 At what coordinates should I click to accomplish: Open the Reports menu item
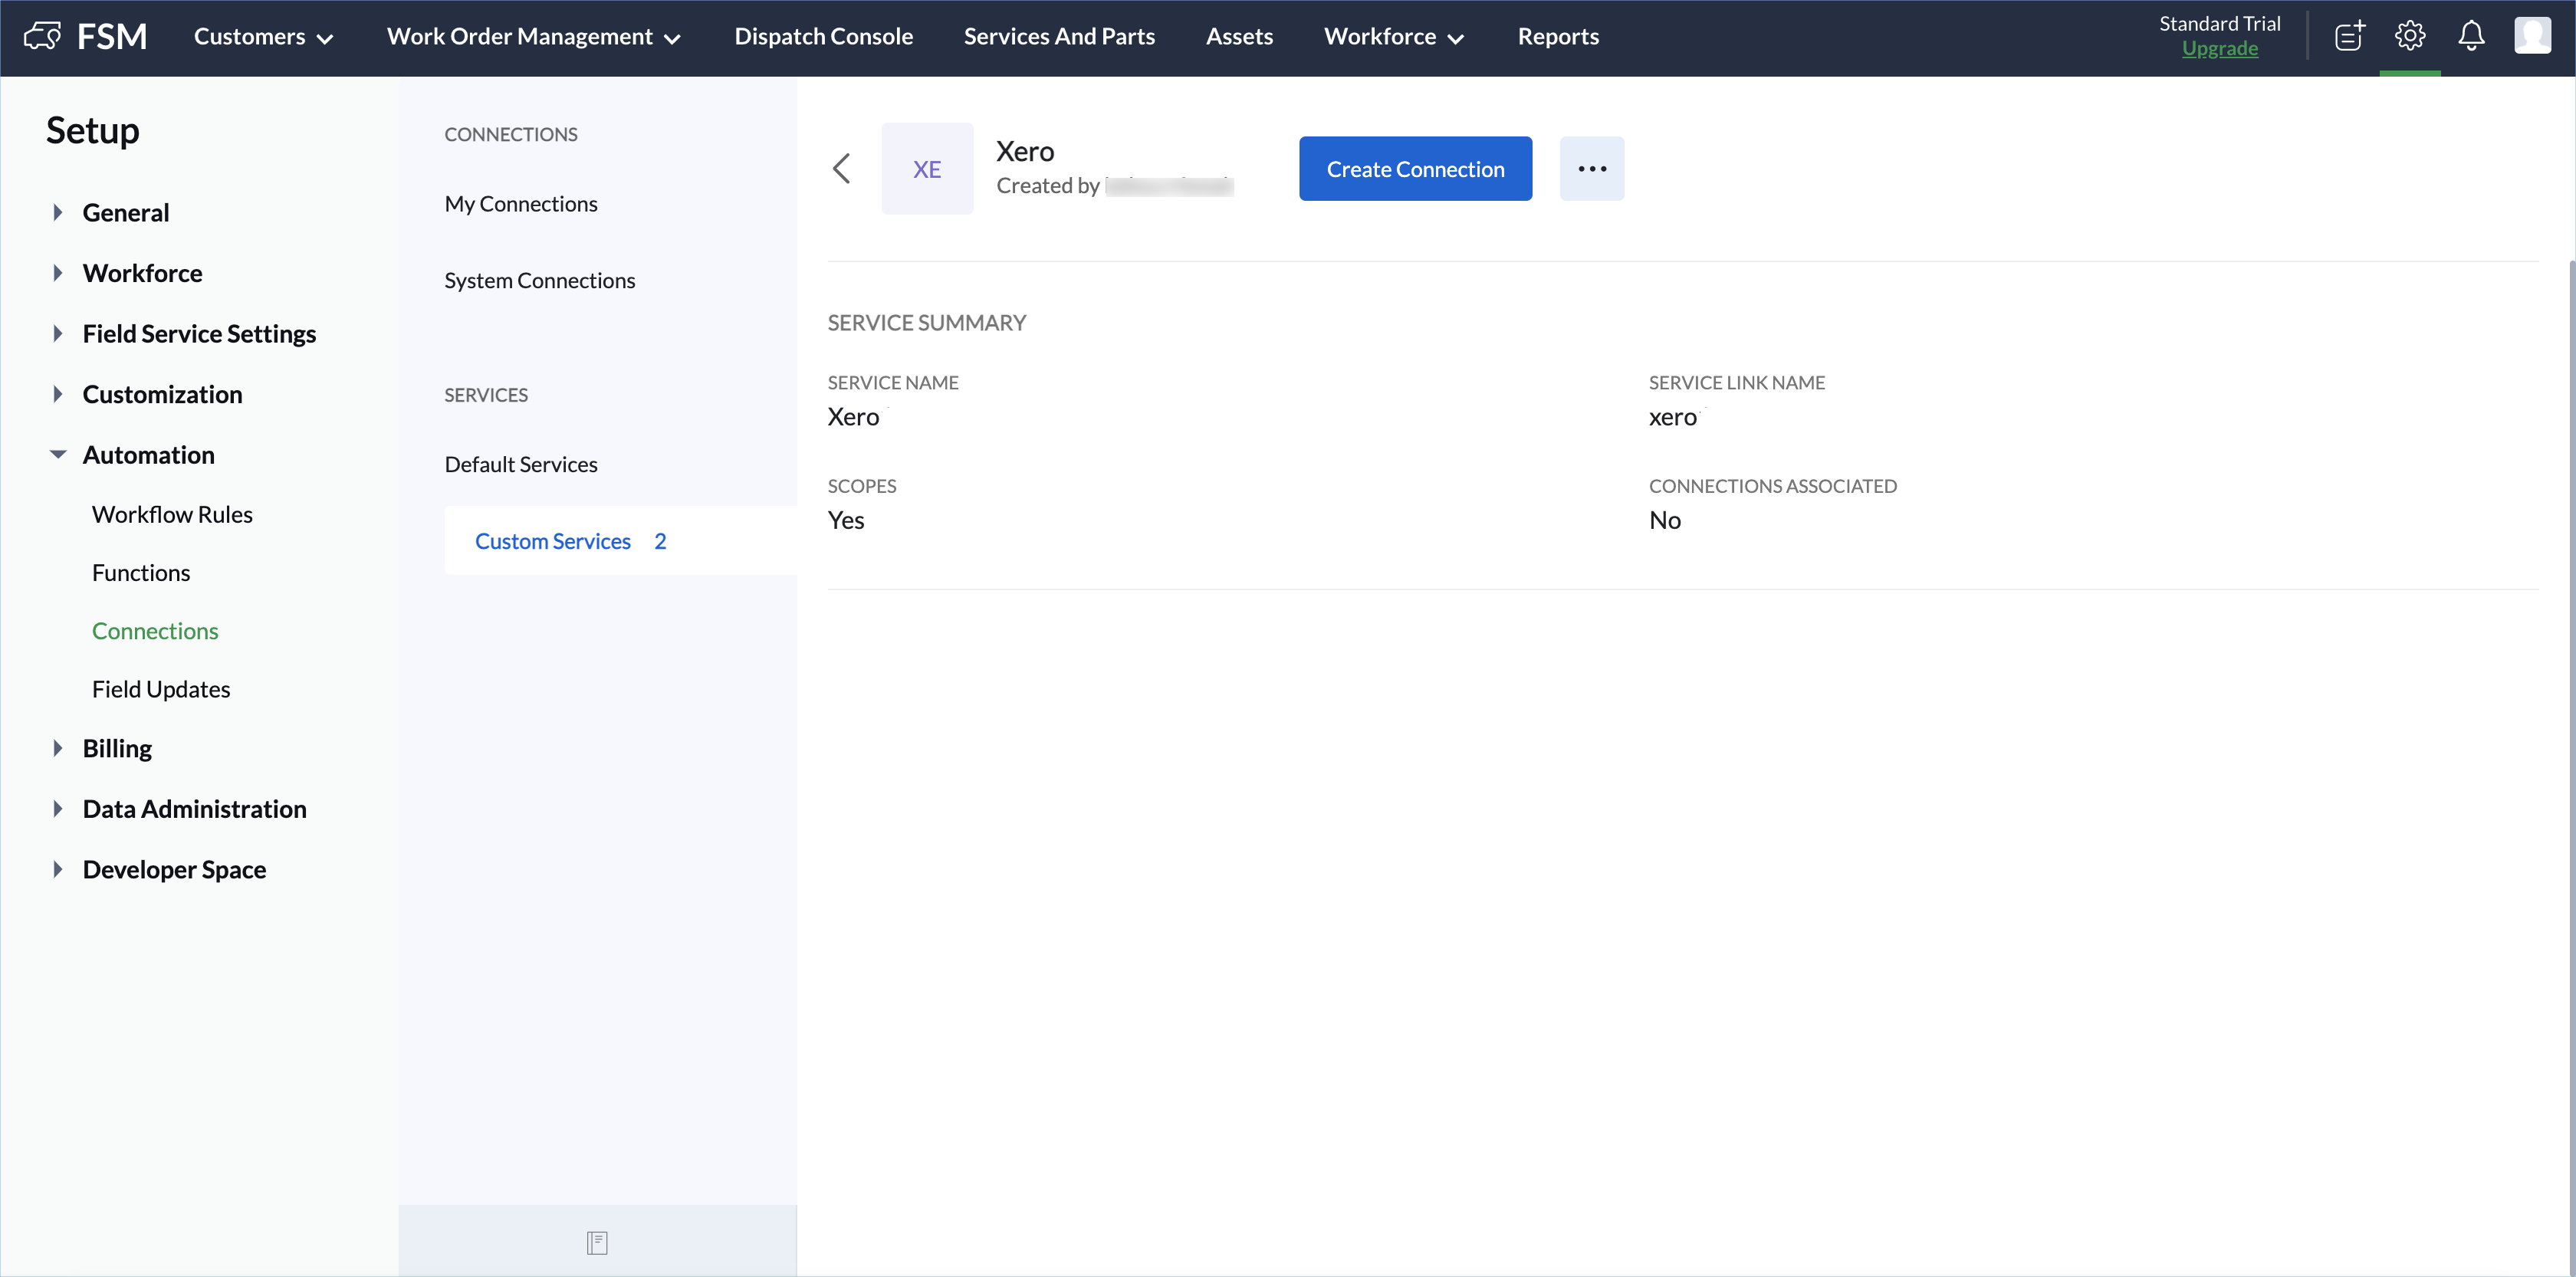[1558, 36]
